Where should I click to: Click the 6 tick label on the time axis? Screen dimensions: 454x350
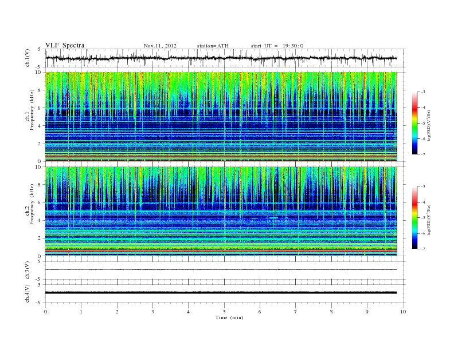(260, 312)
